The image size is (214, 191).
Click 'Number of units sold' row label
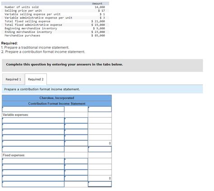click(x=22, y=7)
